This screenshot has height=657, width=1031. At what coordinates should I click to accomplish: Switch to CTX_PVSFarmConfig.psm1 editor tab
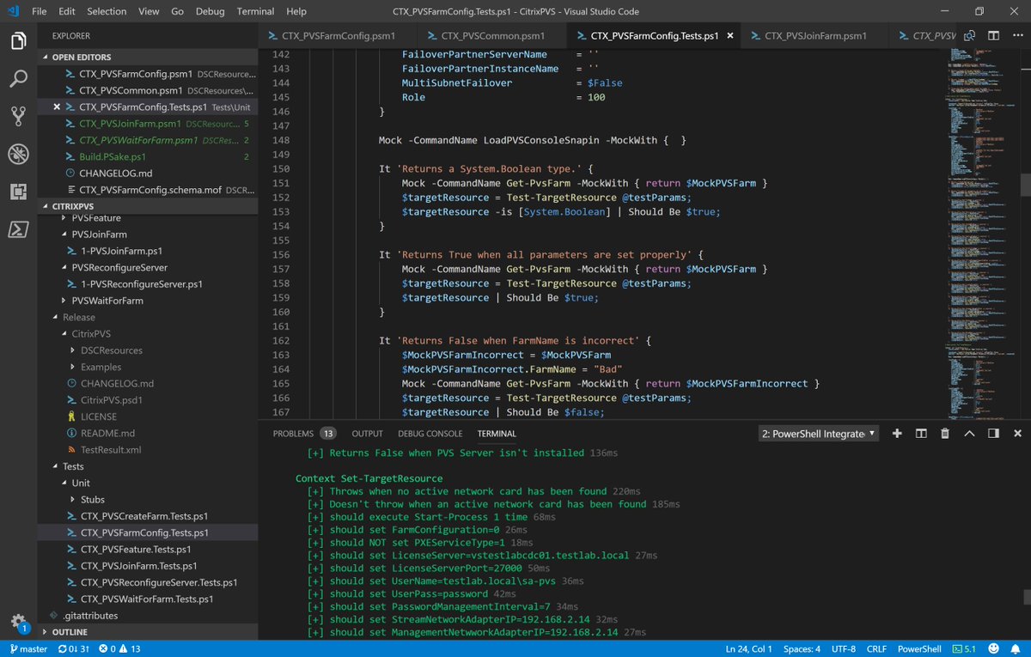[337, 36]
